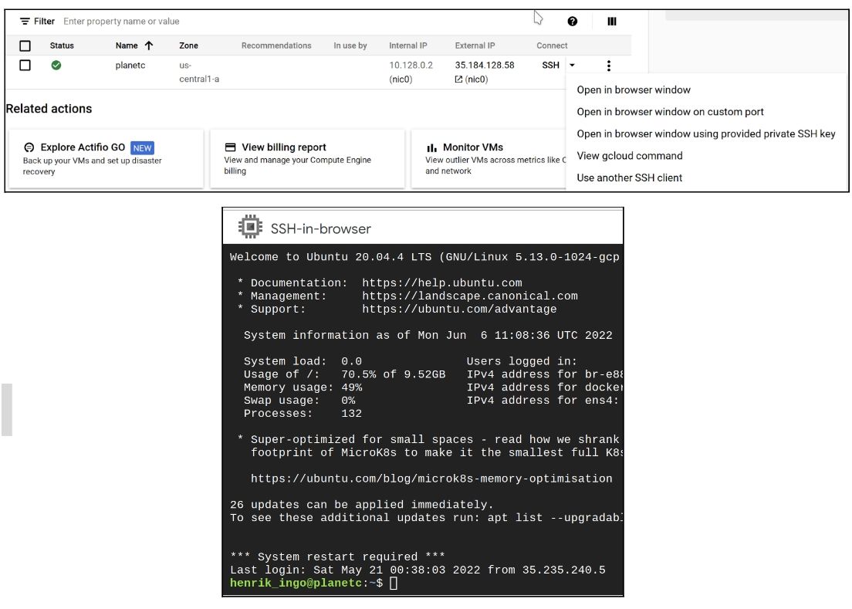The height and width of the screenshot is (609, 852).
Task: Open the Monitor VMs card
Action: point(489,159)
